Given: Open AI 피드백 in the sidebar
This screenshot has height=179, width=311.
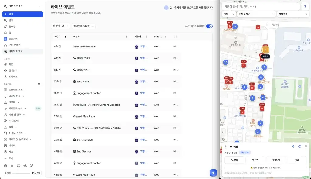Looking at the screenshot, I should (22, 121).
